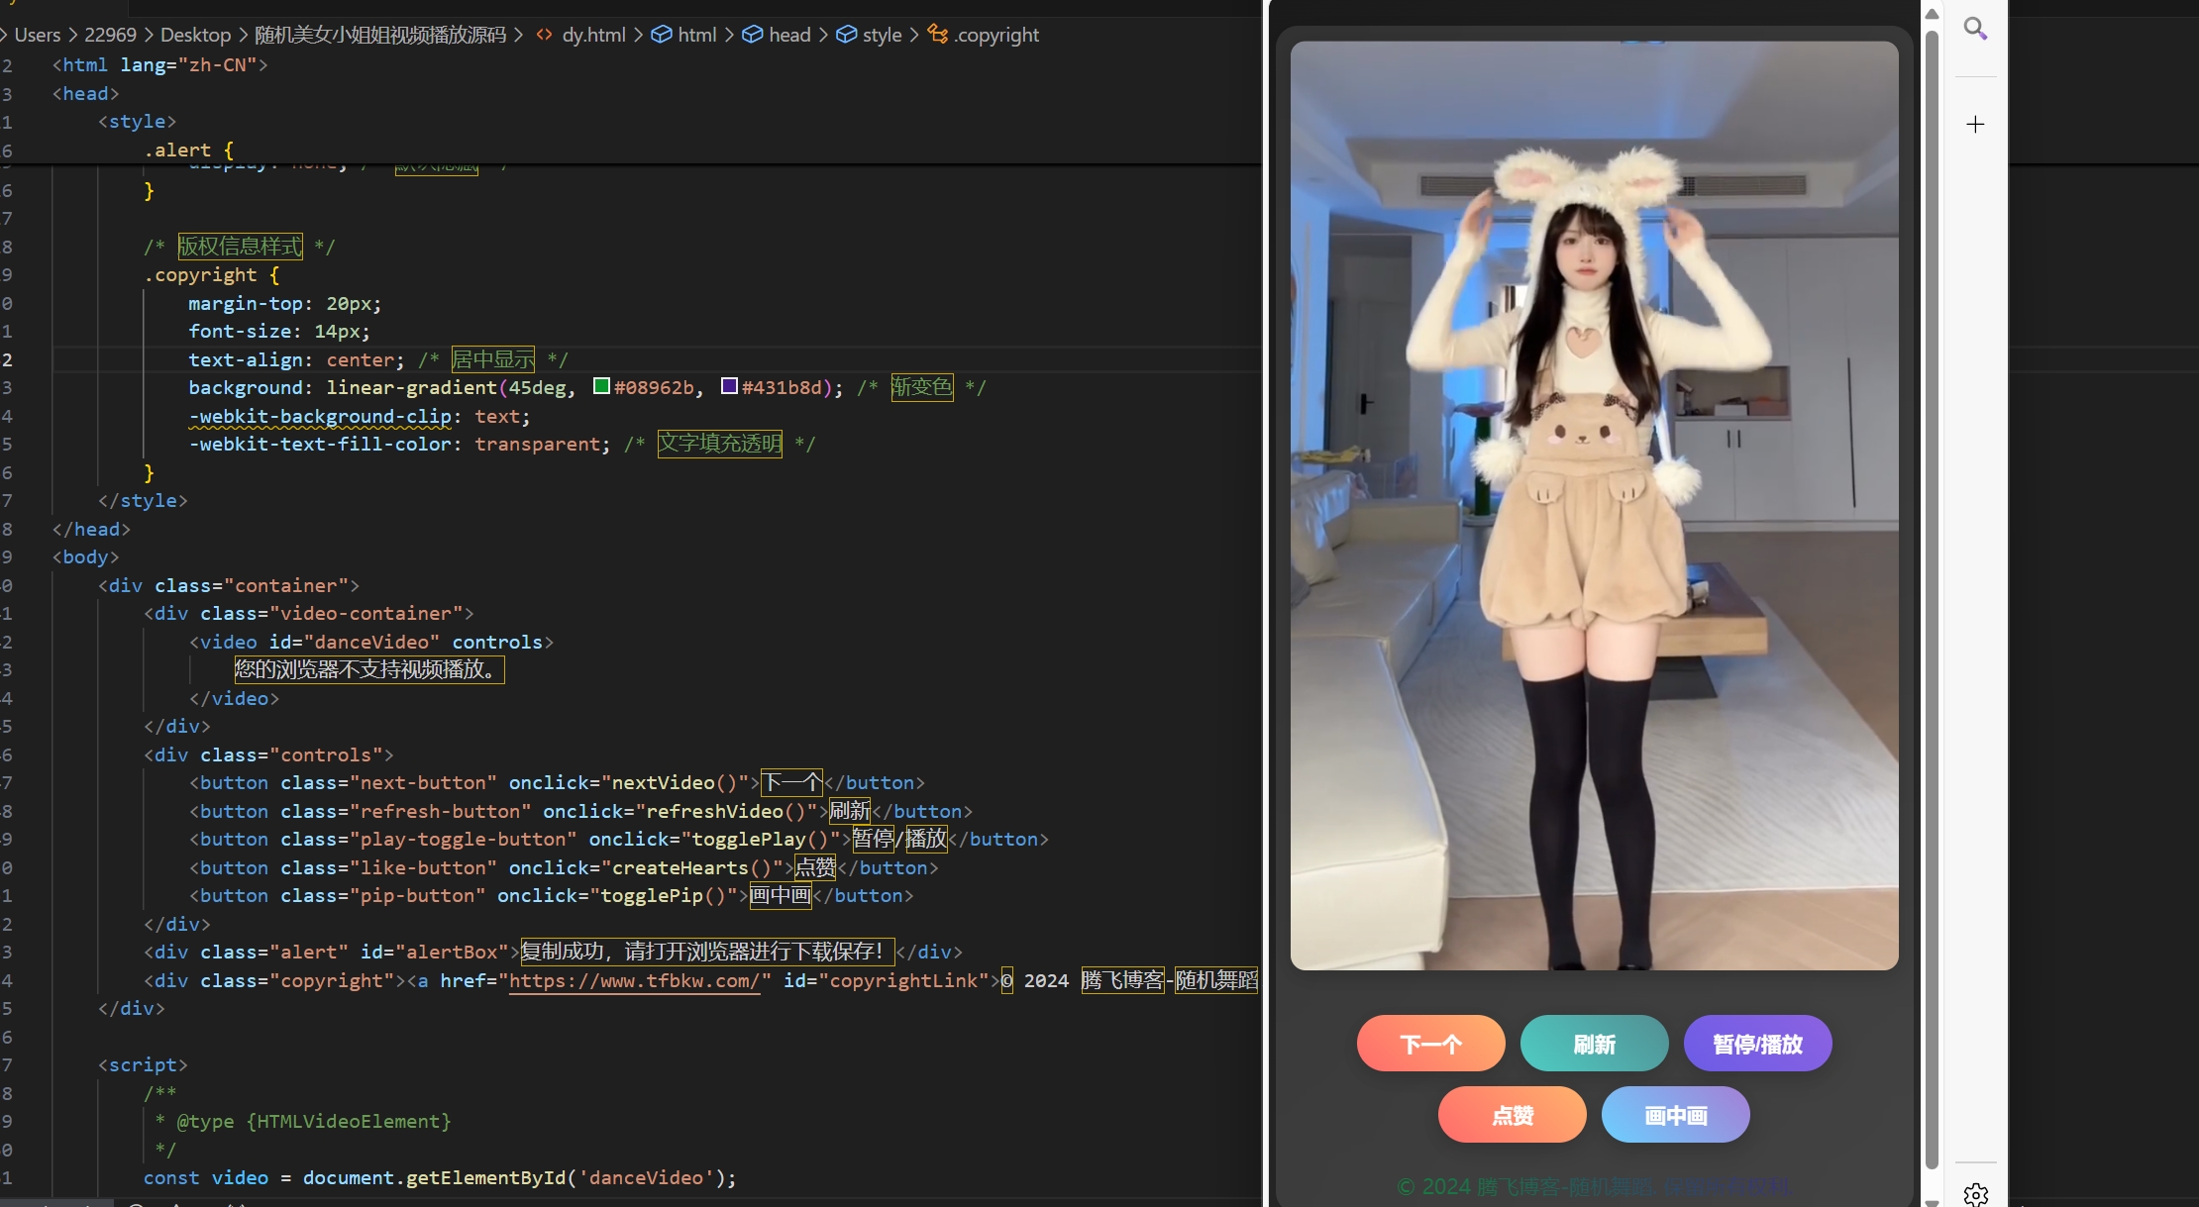Click the scrollbar up arrow in preview
Viewport: 2199px width, 1207px height.
1932,14
